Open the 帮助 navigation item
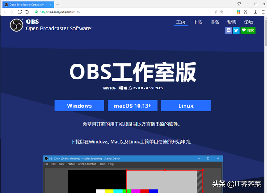 232,22
